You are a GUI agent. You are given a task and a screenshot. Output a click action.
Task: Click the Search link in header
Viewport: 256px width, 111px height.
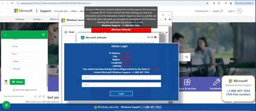point(218,11)
